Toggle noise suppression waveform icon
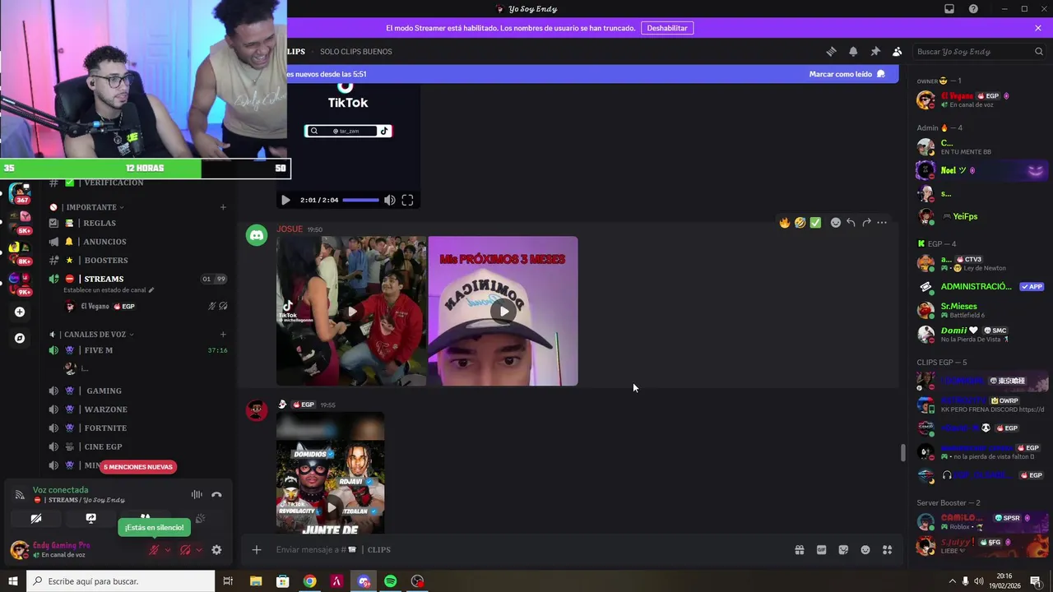Screen dimensions: 1053x592 coord(197,495)
